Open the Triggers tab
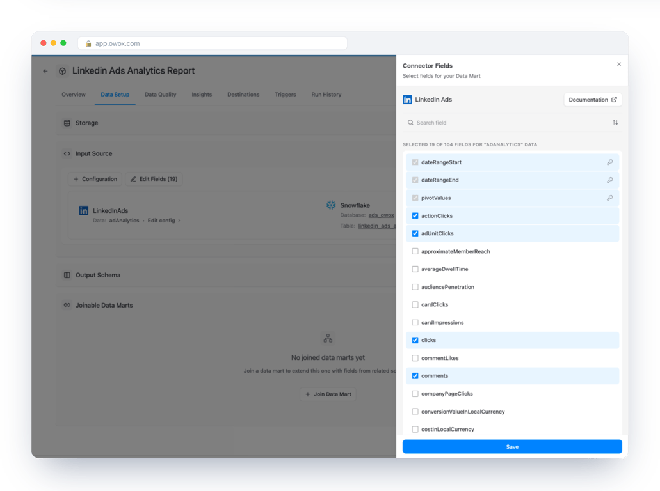The image size is (660, 491). point(286,95)
